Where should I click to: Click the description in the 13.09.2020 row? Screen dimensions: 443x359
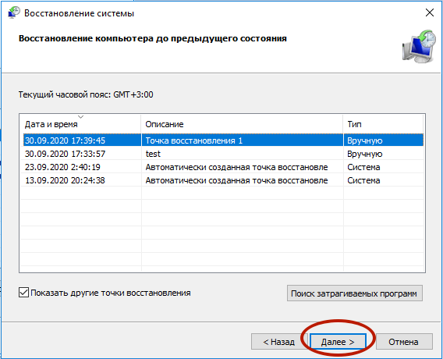click(237, 180)
